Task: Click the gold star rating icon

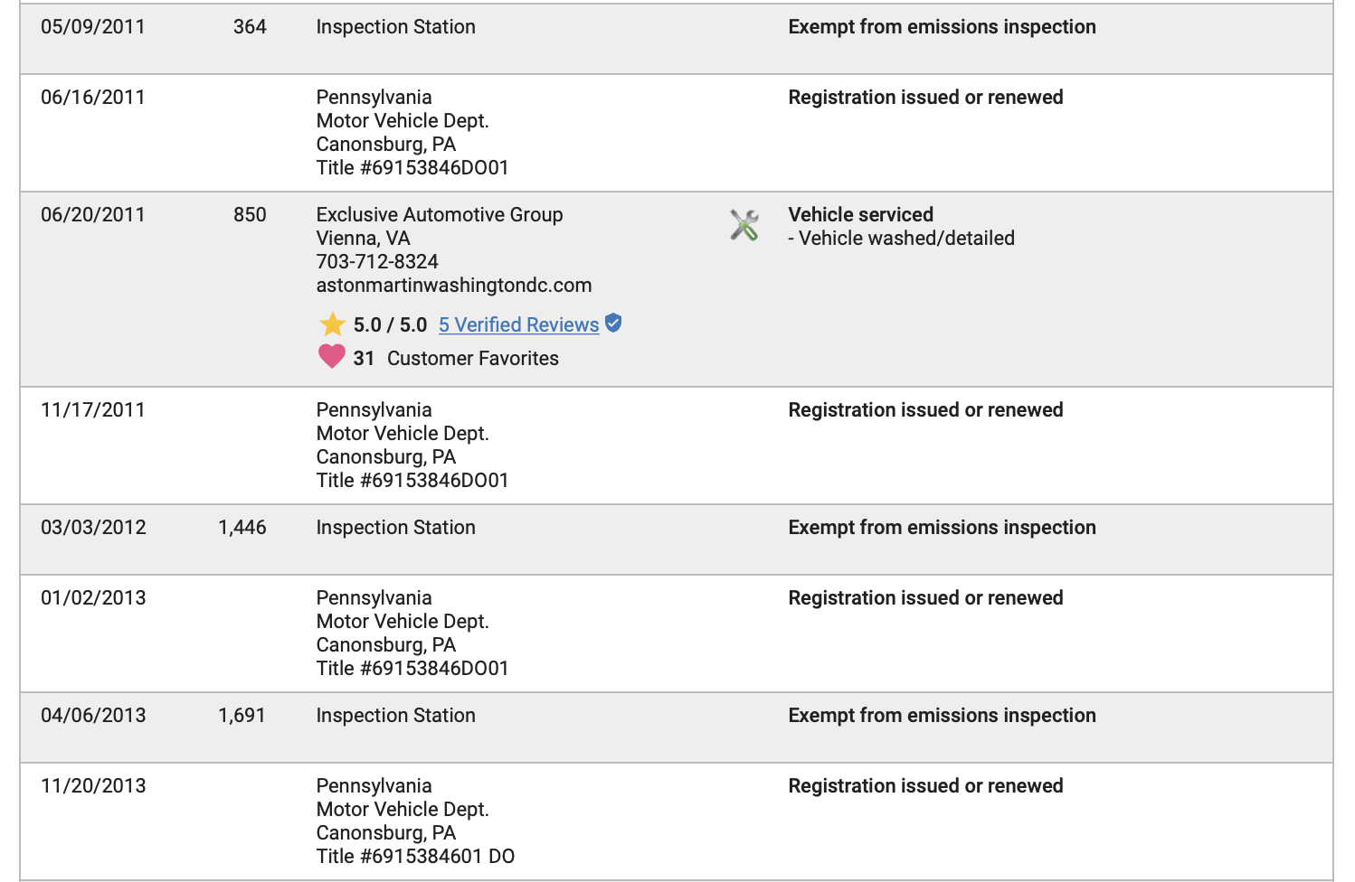Action: [332, 324]
